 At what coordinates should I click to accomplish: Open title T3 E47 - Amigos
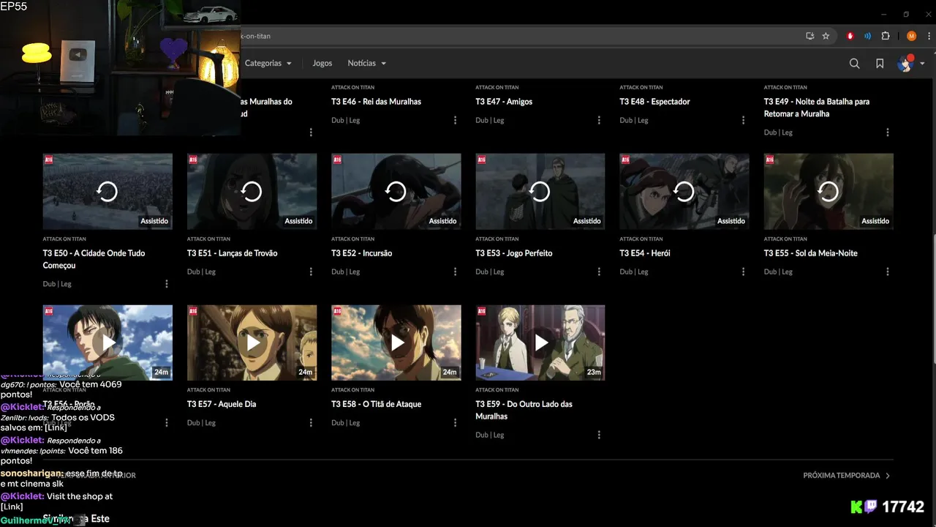pyautogui.click(x=504, y=102)
